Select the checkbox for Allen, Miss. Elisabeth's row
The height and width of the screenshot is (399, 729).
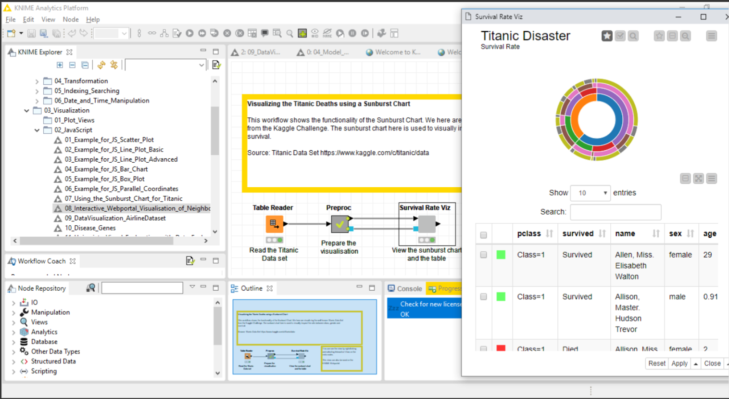(x=483, y=255)
